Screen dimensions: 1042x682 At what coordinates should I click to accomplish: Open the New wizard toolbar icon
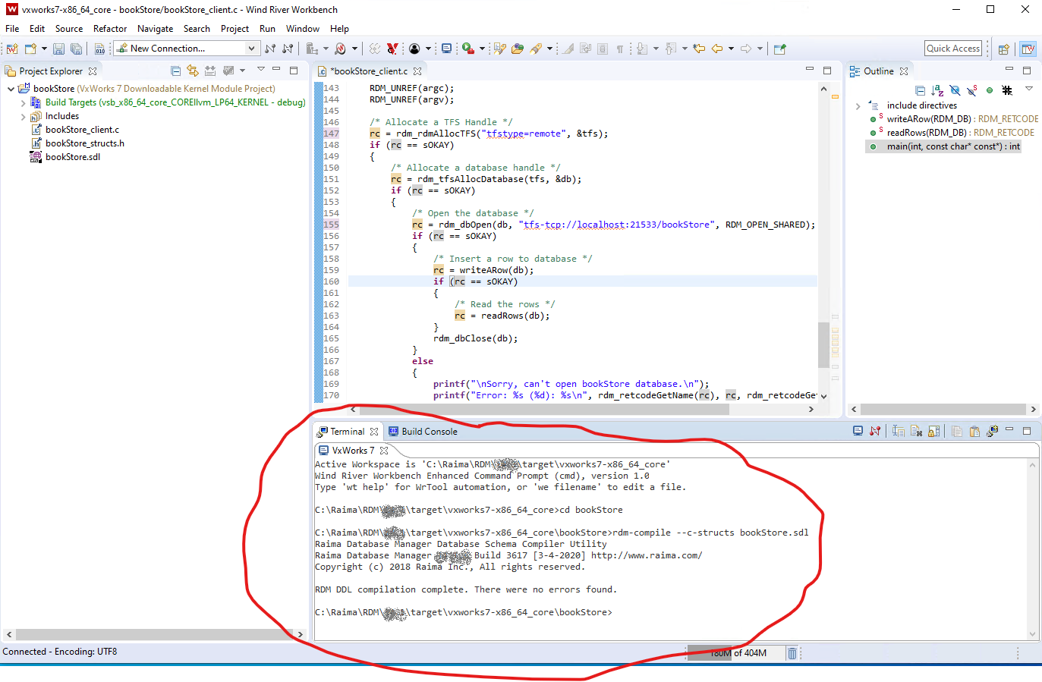coord(30,49)
